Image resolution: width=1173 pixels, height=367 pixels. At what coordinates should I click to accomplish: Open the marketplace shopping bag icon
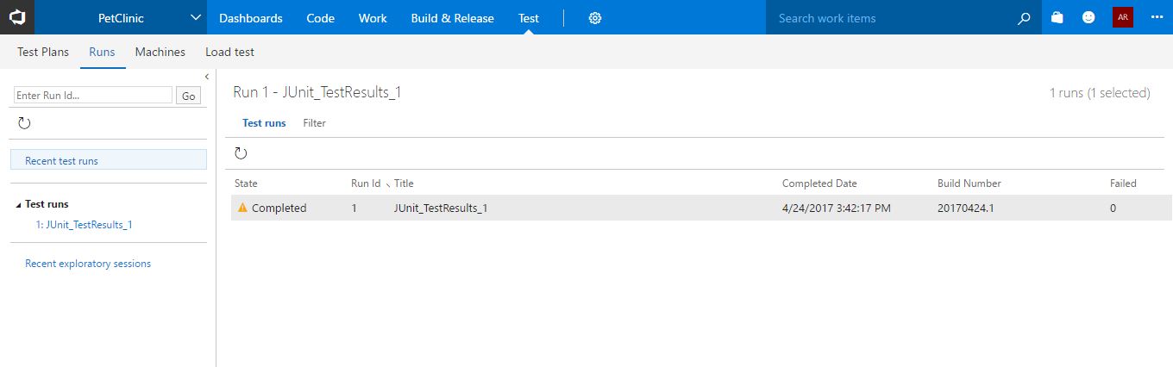[1057, 17]
